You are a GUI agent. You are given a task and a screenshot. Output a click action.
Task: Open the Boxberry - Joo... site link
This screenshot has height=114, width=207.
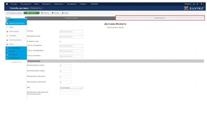(x=191, y=4)
